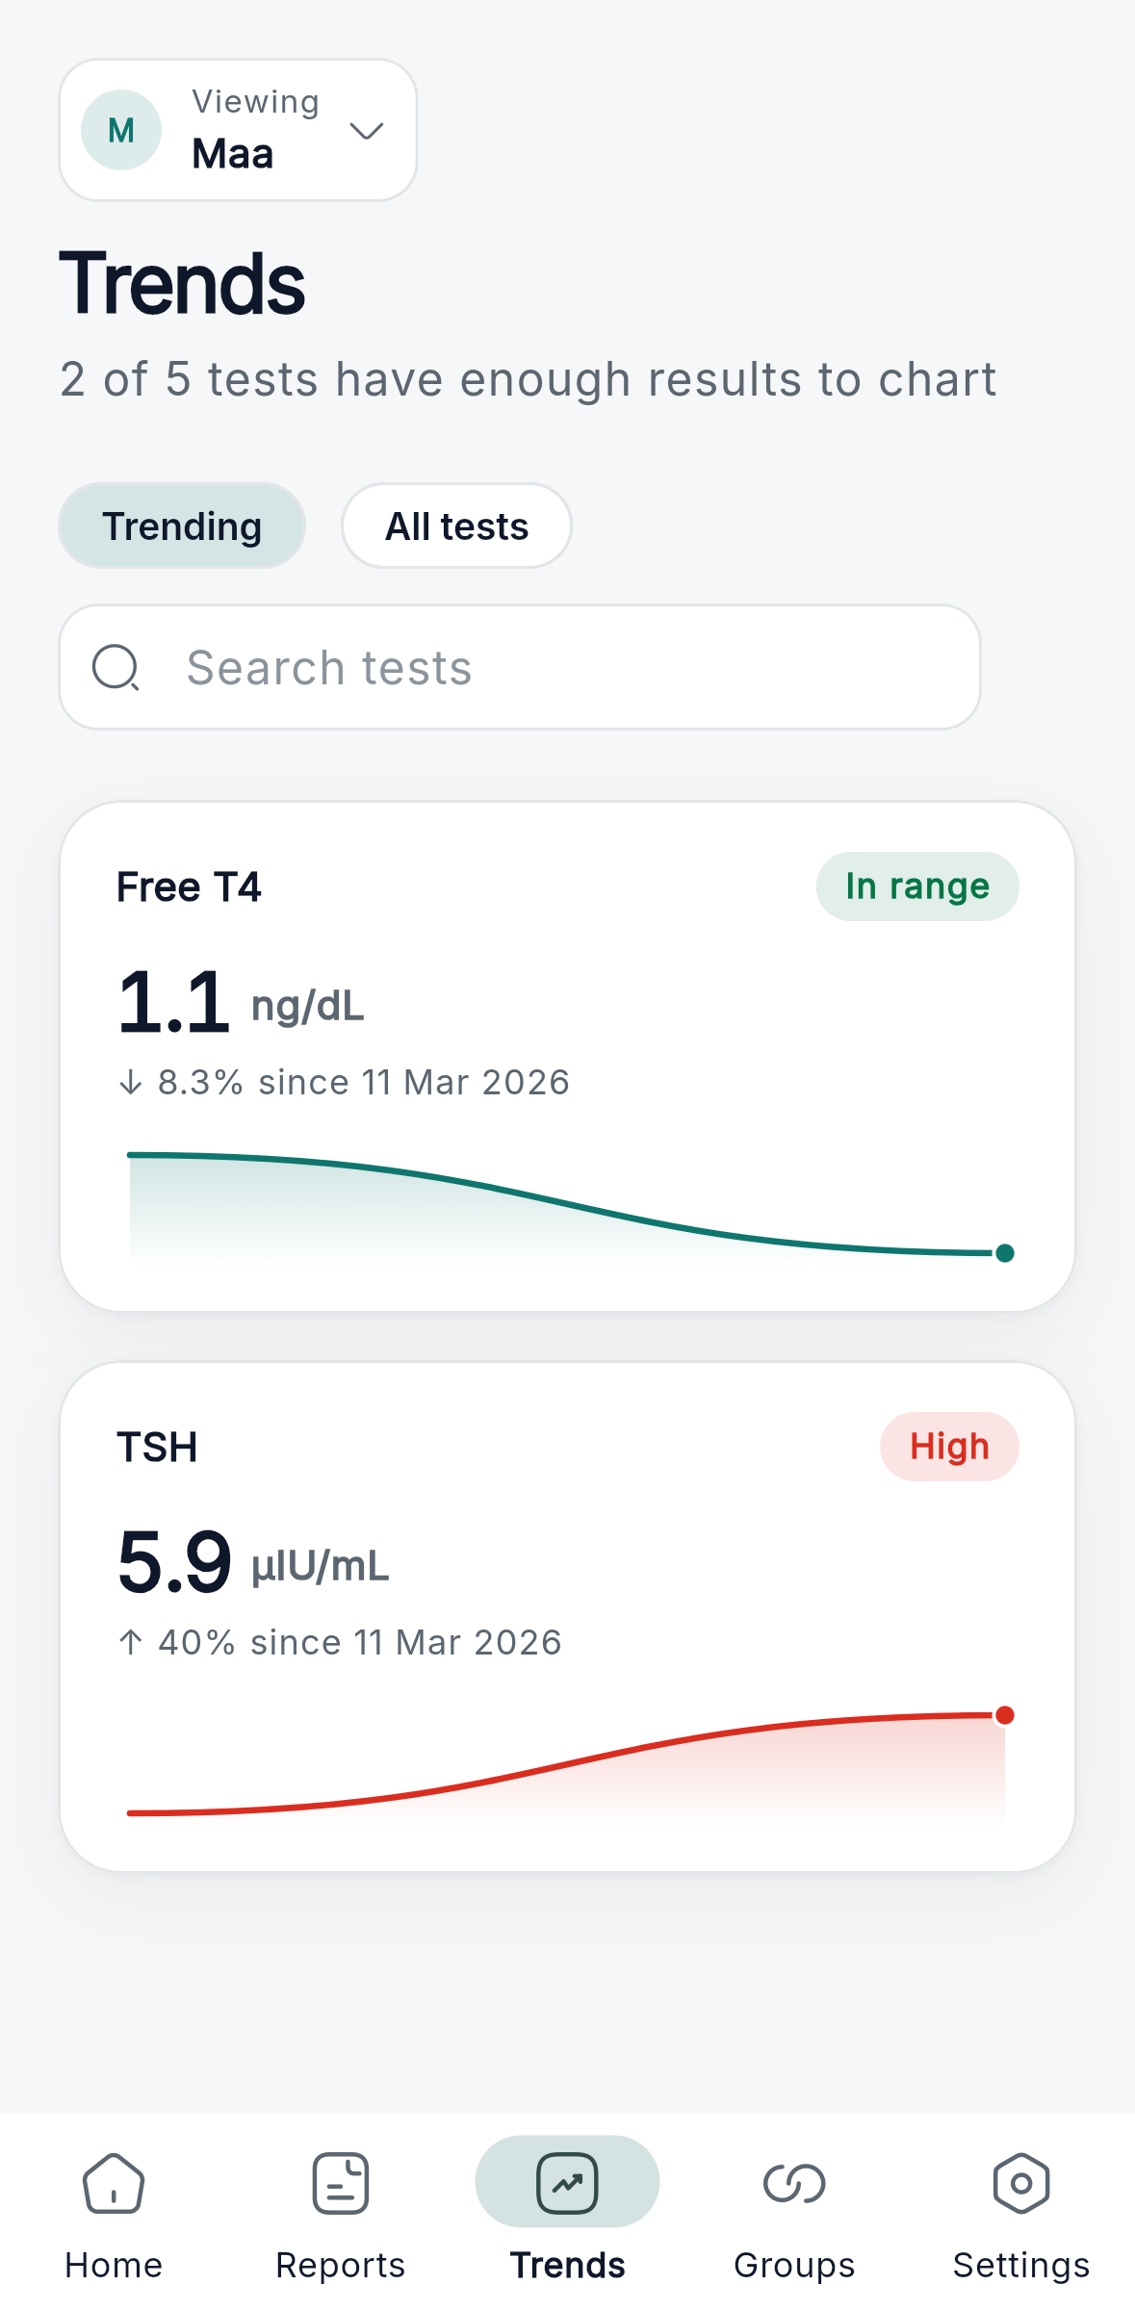Open the Reports tab icon

341,2183
